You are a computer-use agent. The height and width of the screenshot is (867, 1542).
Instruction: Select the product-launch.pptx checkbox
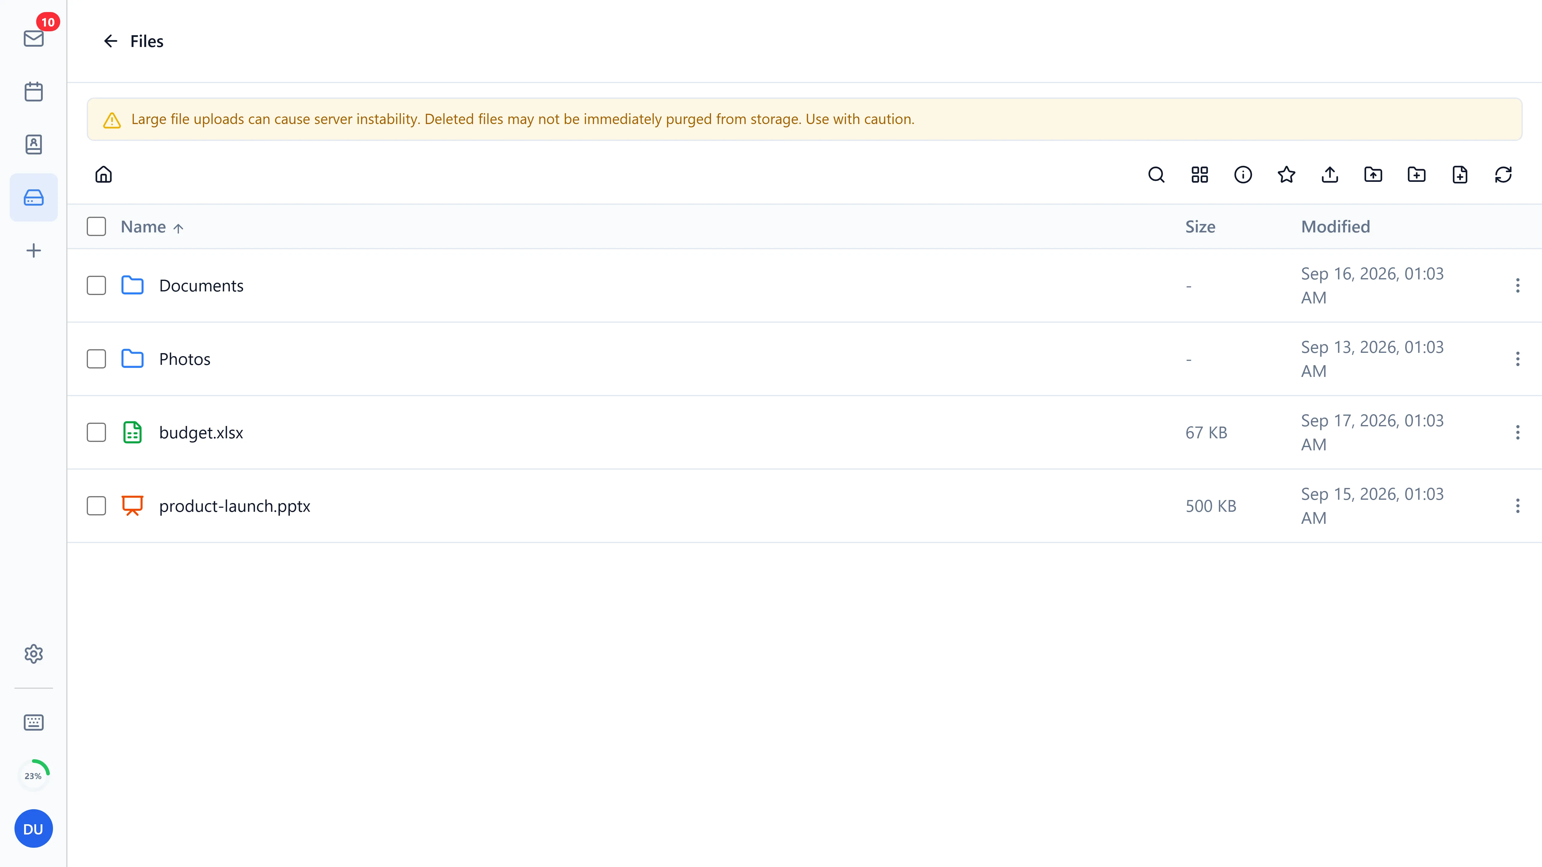96,506
